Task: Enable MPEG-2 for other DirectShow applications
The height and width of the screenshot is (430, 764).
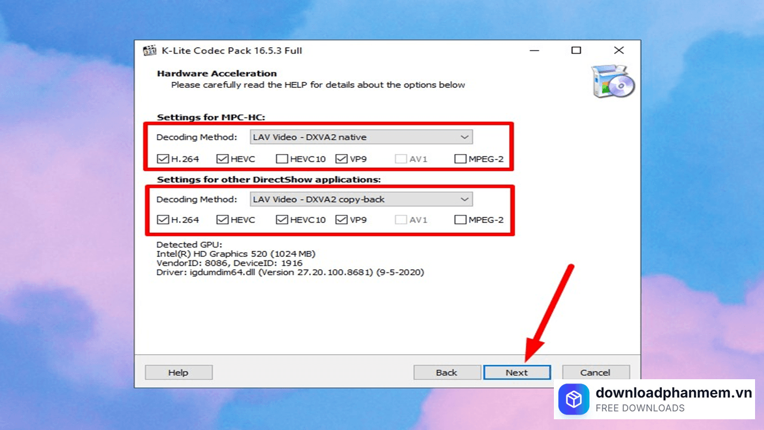Action: (x=460, y=220)
